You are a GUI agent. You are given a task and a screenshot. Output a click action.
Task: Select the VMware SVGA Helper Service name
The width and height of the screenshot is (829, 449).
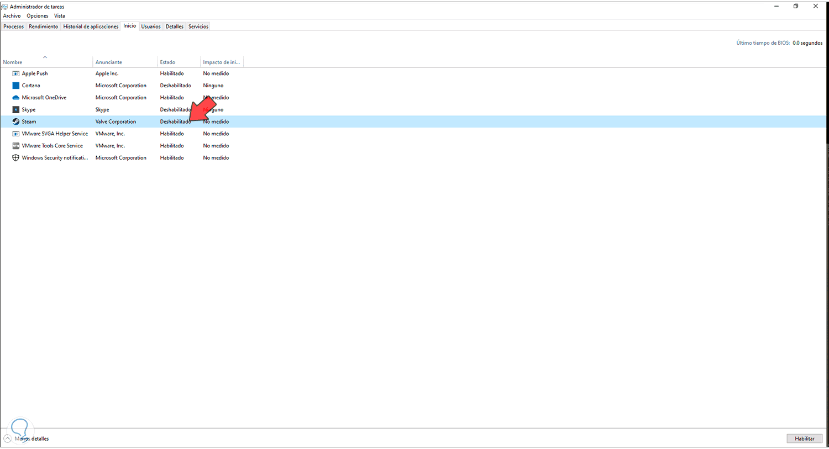tap(55, 134)
